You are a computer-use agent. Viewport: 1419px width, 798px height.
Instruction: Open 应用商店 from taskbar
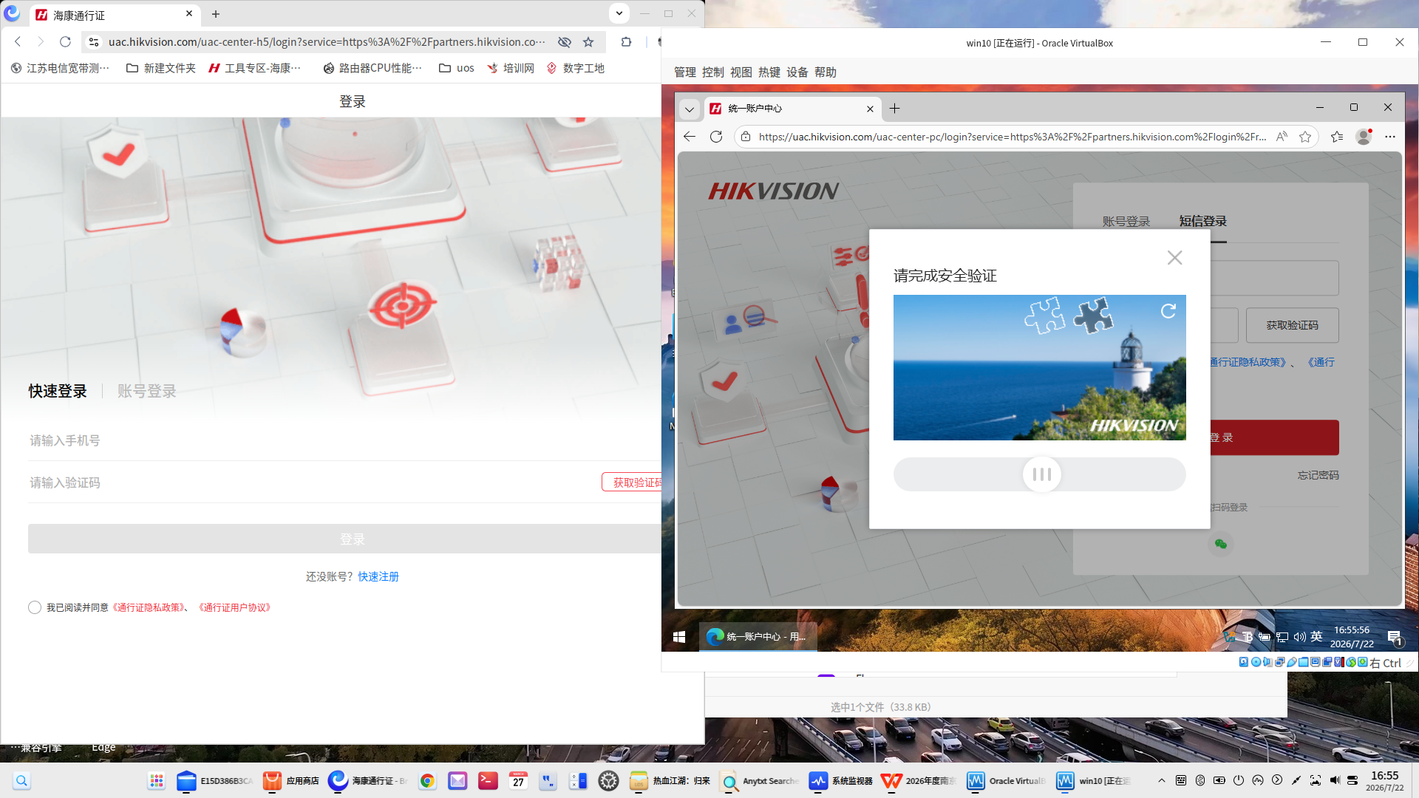(290, 781)
